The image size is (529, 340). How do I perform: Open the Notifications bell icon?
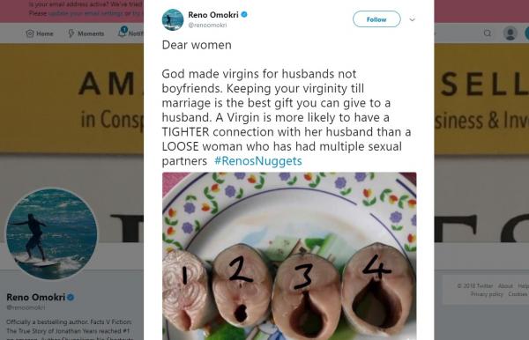(x=123, y=32)
